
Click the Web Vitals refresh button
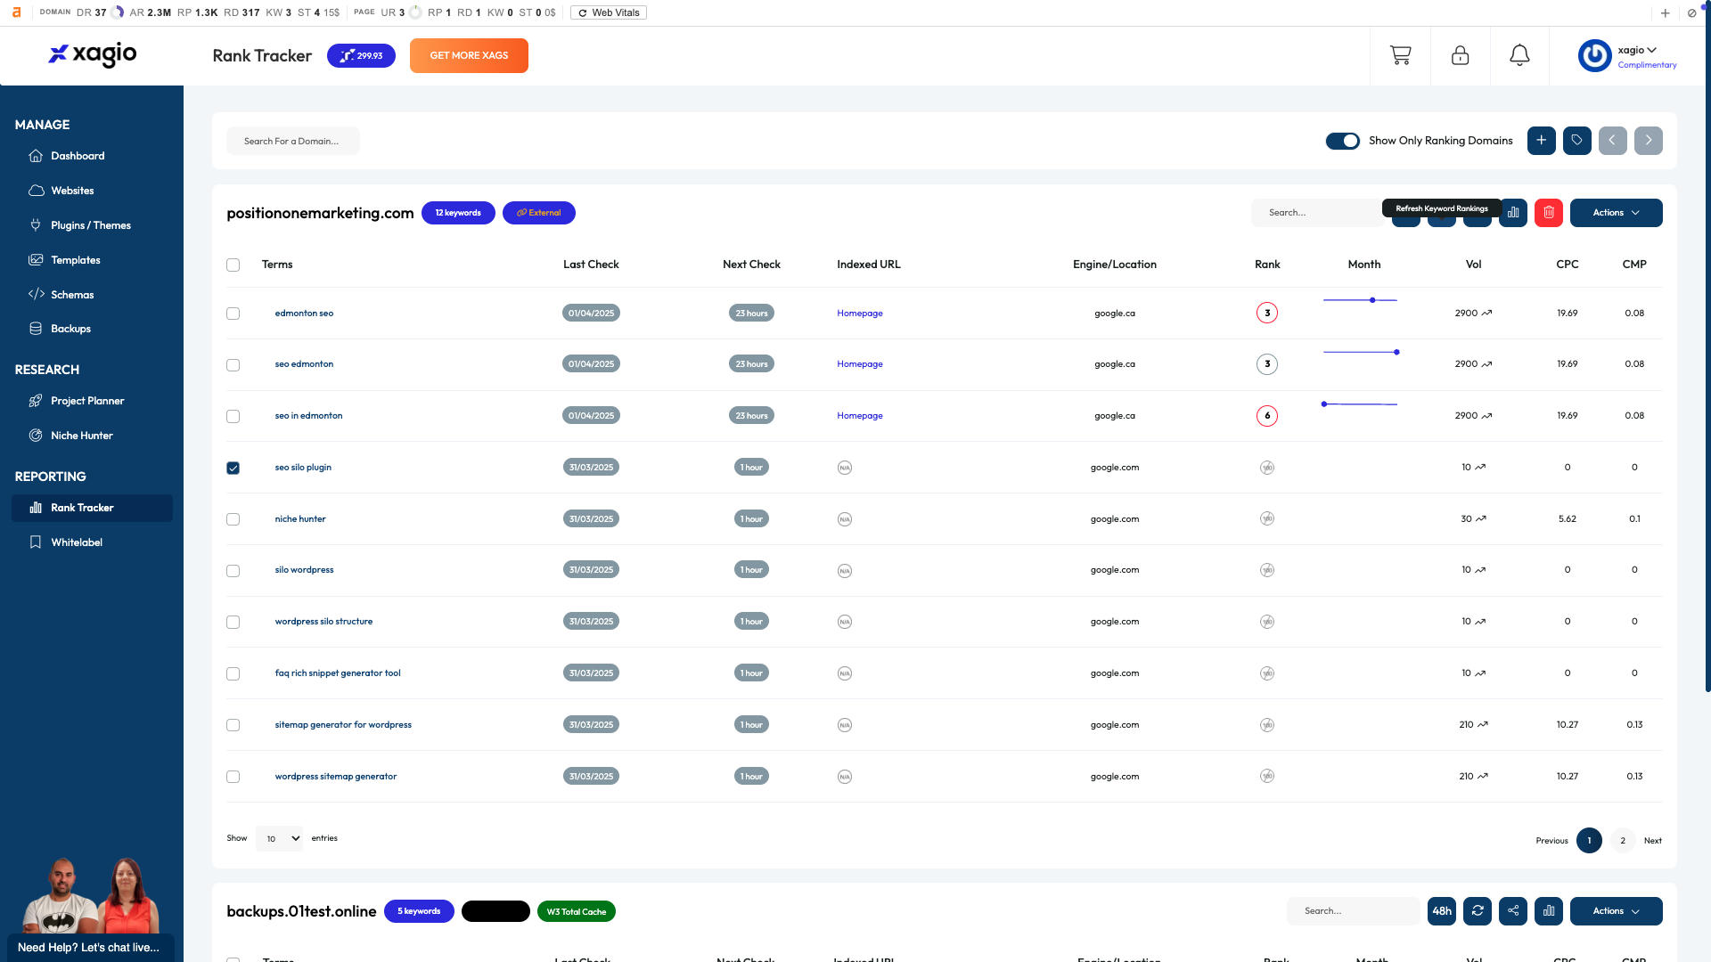point(608,12)
